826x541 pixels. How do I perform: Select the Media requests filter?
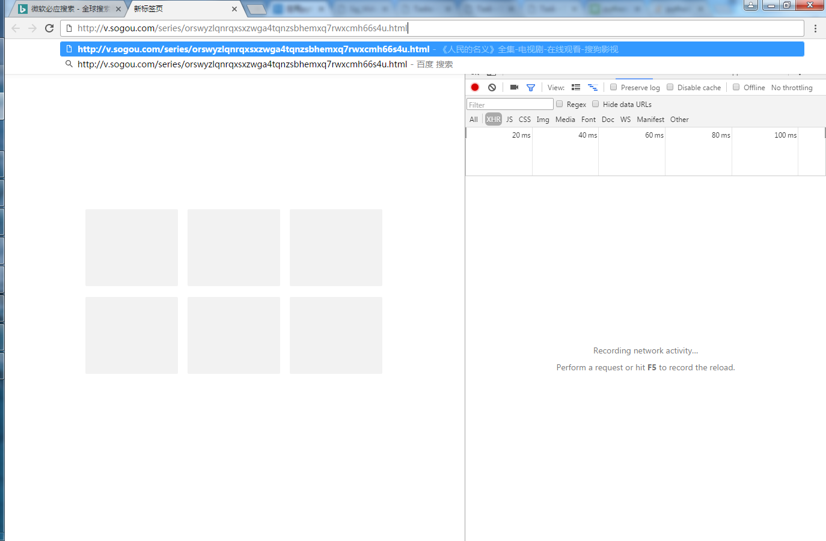tap(564, 119)
